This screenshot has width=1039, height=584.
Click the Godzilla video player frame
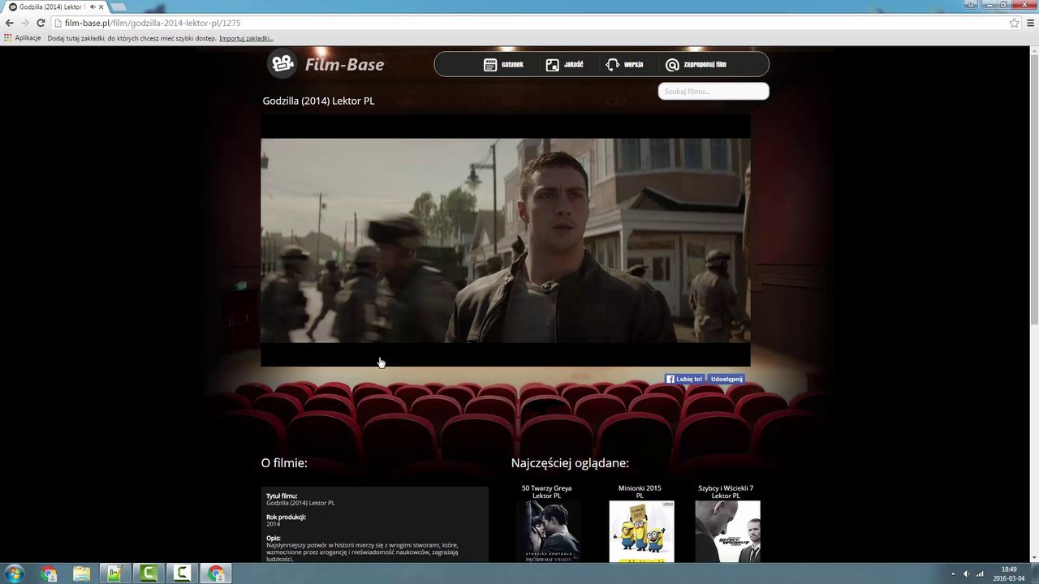pos(505,240)
